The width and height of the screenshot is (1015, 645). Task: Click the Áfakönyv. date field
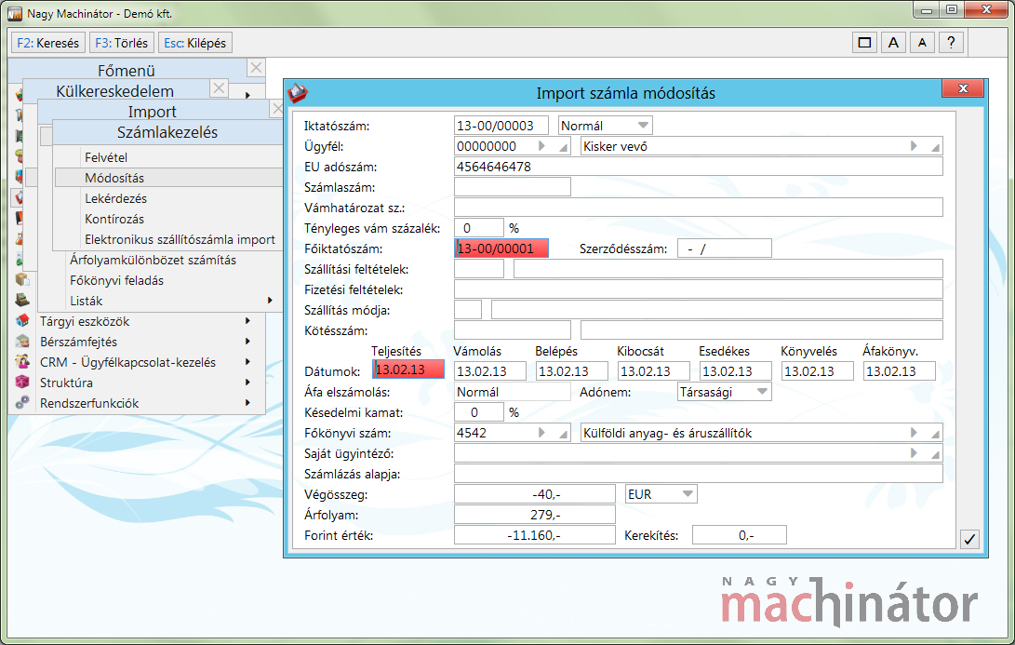900,371
